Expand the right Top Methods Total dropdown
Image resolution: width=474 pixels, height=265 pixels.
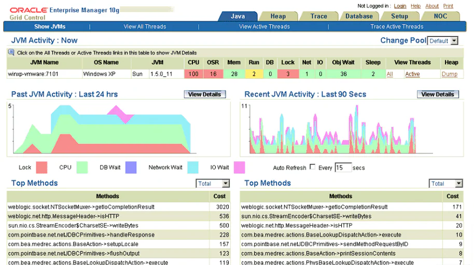click(x=446, y=184)
